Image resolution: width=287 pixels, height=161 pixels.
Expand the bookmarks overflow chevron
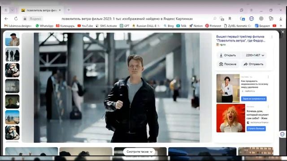281,26
